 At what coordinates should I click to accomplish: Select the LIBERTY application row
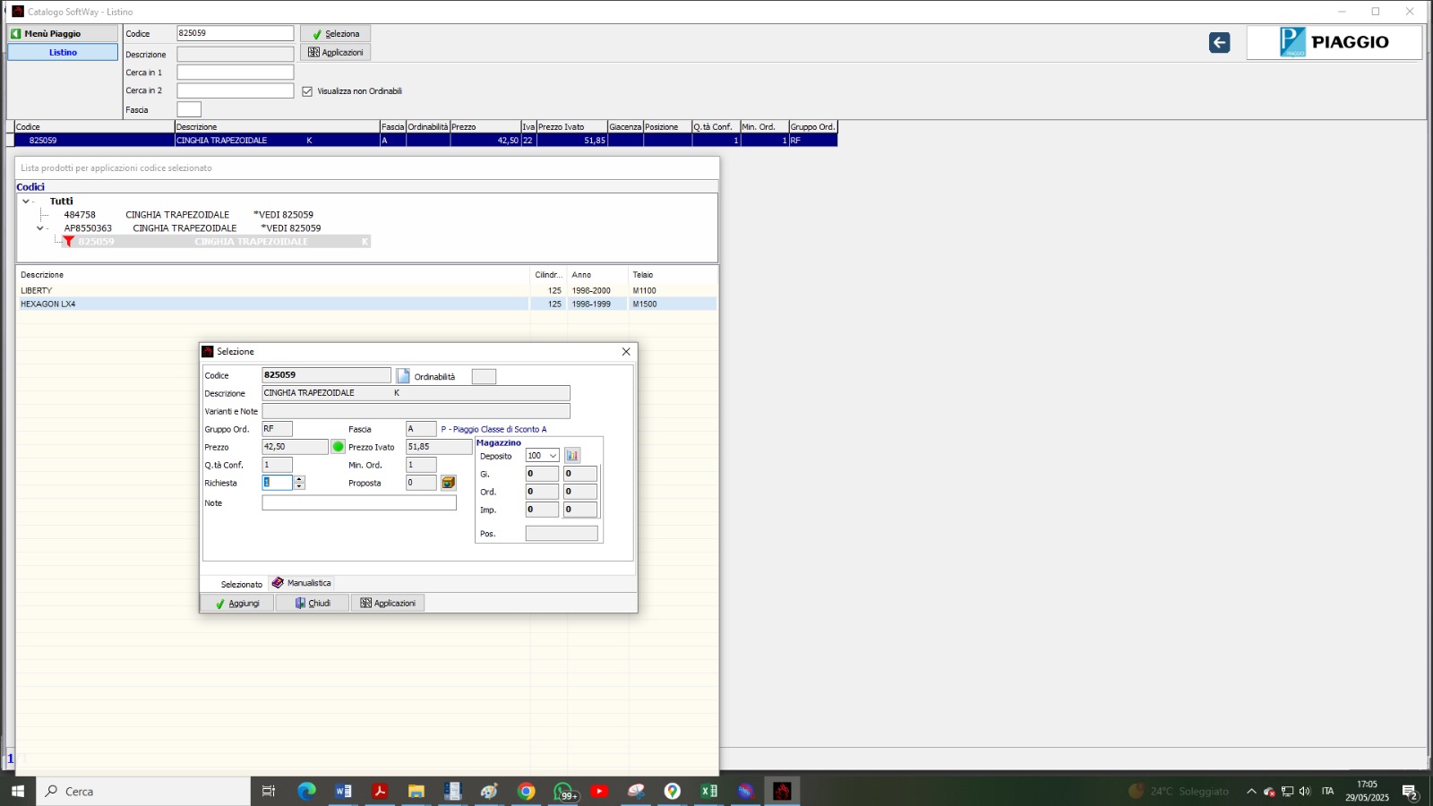(x=269, y=291)
